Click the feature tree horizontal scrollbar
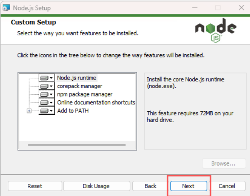 coord(77,145)
